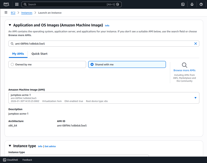Click the Browse more AMIs magnifier icon
The image size is (207, 163).
point(184,65)
